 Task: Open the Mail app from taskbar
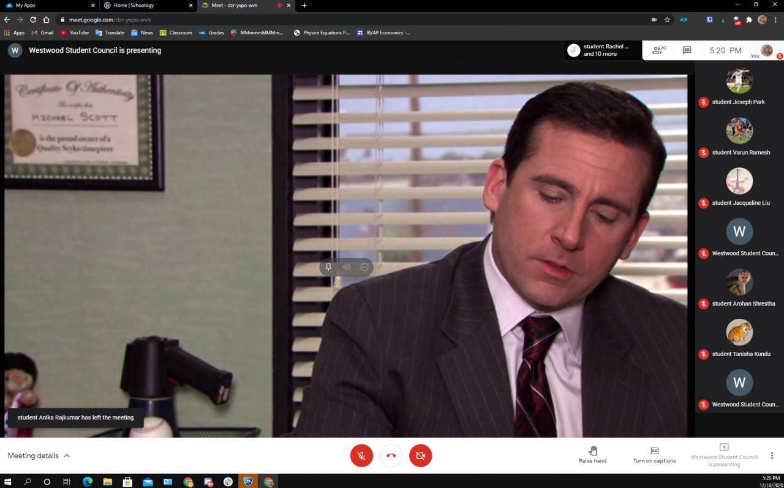pos(148,482)
